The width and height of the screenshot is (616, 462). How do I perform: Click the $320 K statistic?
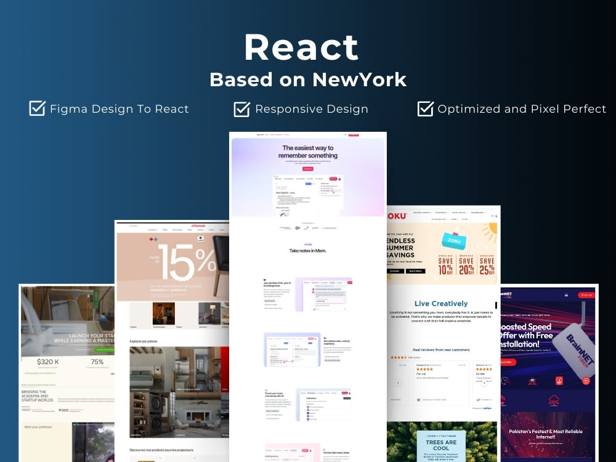48,362
